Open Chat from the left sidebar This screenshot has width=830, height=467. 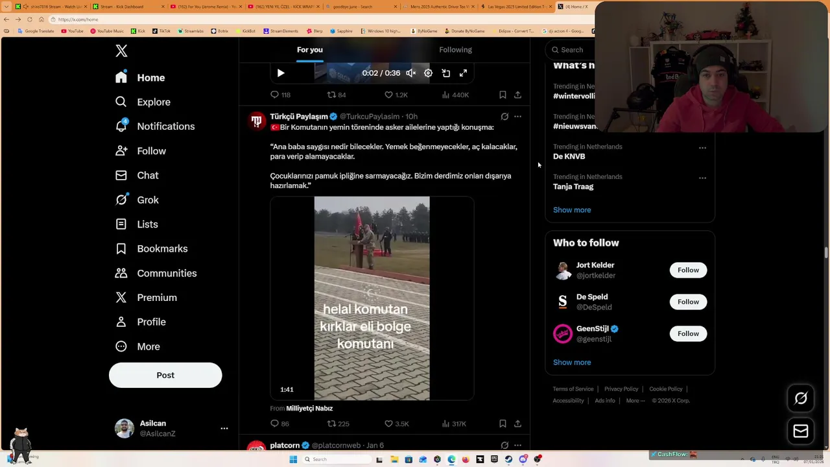137,176
